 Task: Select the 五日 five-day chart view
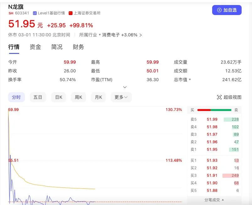tap(38, 97)
